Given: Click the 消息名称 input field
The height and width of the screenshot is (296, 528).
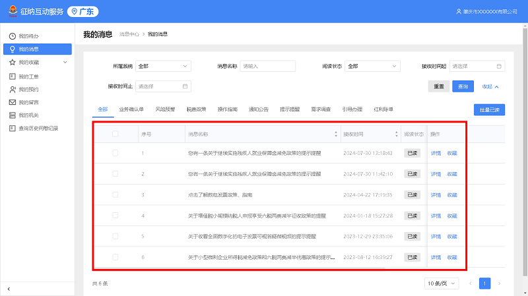Looking at the screenshot, I should point(267,66).
